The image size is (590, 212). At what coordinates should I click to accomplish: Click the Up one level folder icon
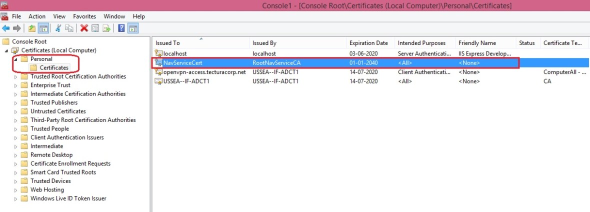(32, 28)
